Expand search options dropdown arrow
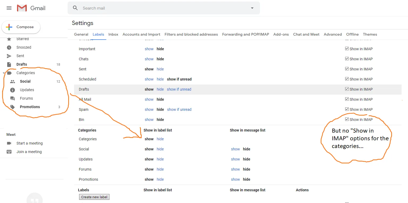This screenshot has width=408, height=203. (x=252, y=8)
